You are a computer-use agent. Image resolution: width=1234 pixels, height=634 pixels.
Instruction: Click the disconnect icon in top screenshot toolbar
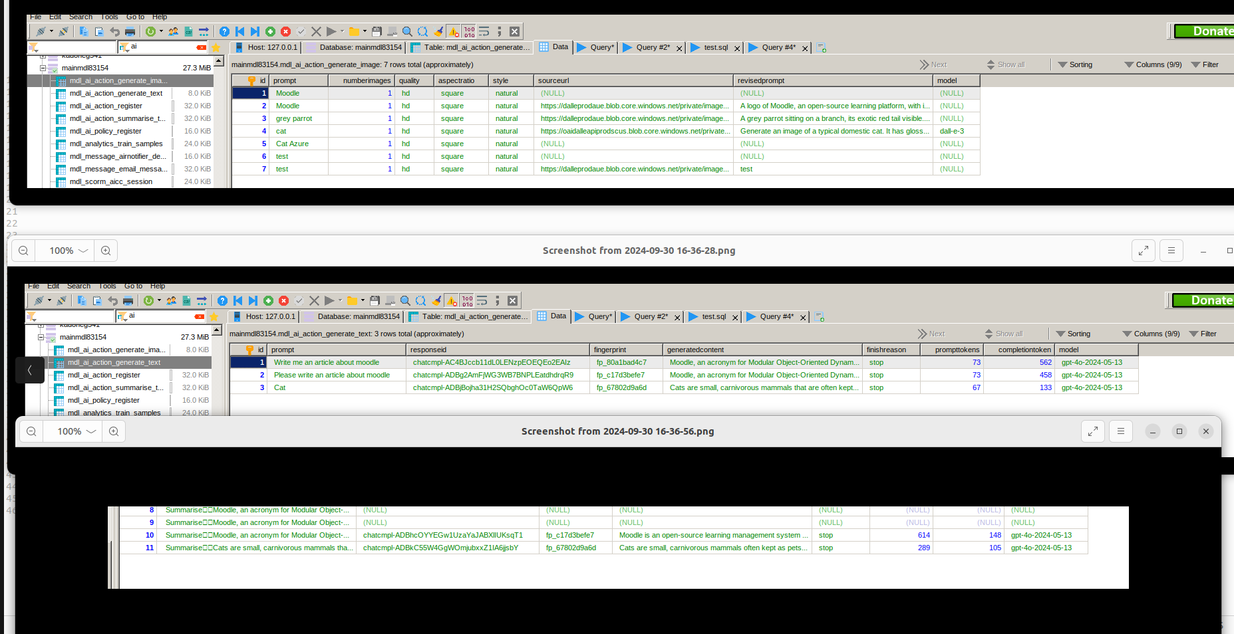coord(64,31)
